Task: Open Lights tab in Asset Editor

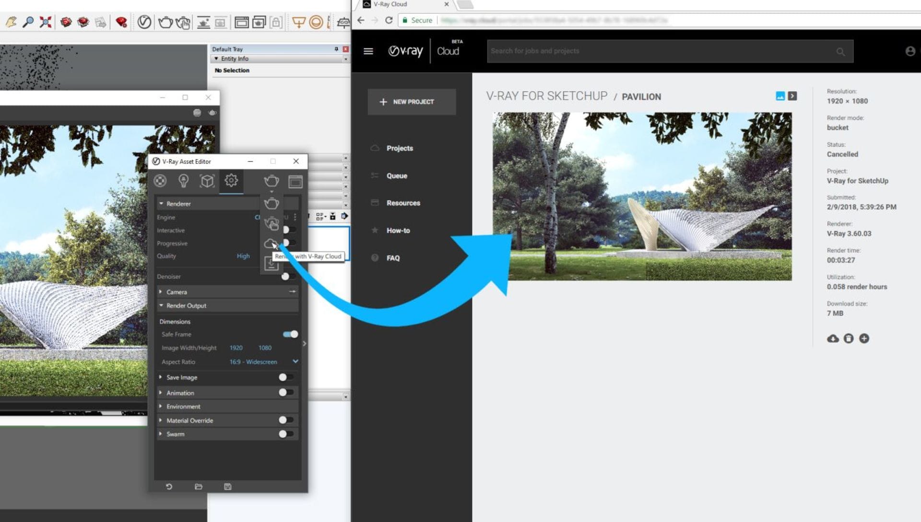Action: click(183, 181)
